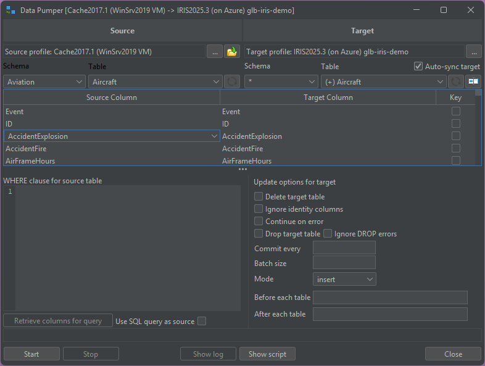Click the Data Pumper app icon in title bar

click(x=10, y=10)
